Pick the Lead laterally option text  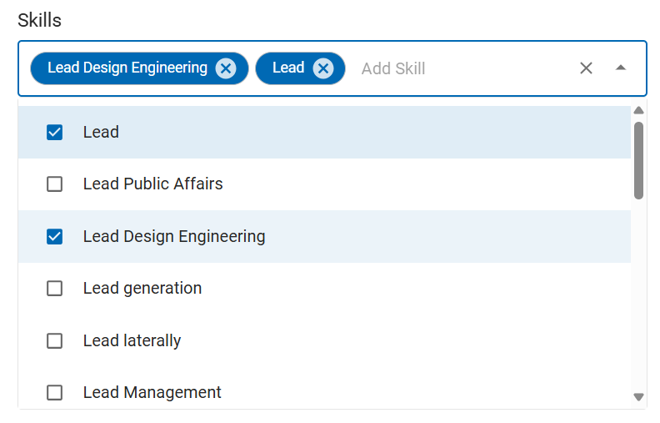point(132,341)
